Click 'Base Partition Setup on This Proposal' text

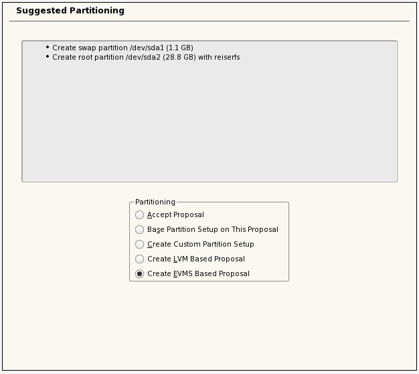[212, 230]
